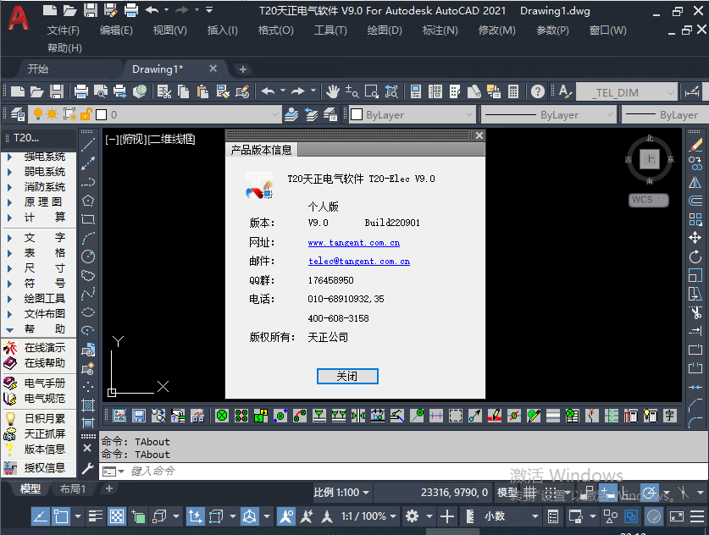Screen dimensions: 709x535
Task: Open the 电气手册 handbook item
Action: pyautogui.click(x=35, y=383)
